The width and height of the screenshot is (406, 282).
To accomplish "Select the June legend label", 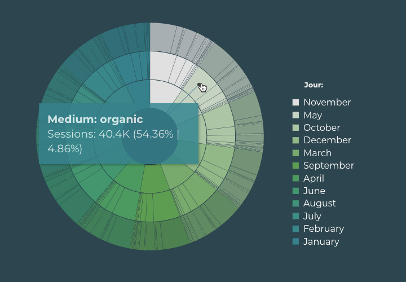I will tap(314, 191).
